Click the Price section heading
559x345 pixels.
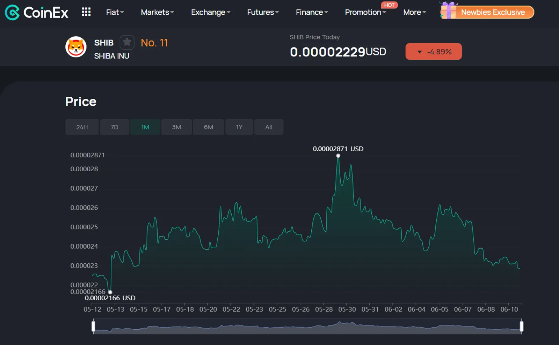click(81, 102)
